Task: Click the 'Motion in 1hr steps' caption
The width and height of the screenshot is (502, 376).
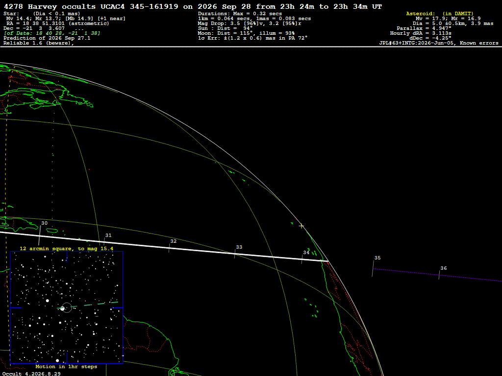Action: 66,366
